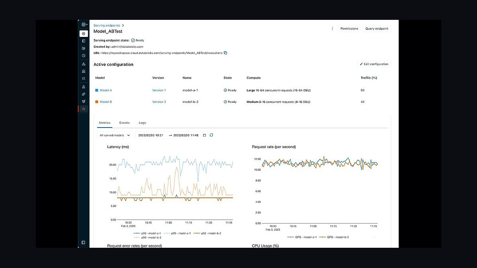The height and width of the screenshot is (268, 477).
Task: Expand the All served models dropdown
Action: coord(115,135)
